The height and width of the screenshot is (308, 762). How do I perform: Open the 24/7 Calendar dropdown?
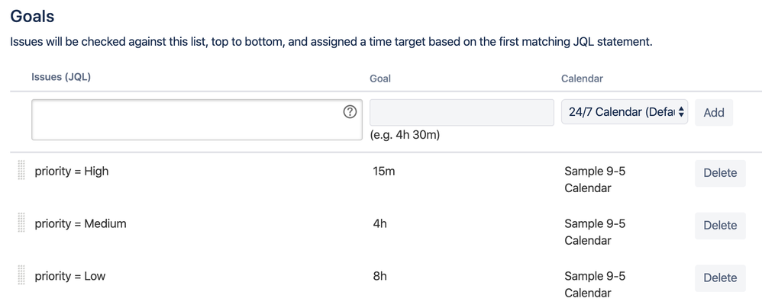pyautogui.click(x=625, y=112)
